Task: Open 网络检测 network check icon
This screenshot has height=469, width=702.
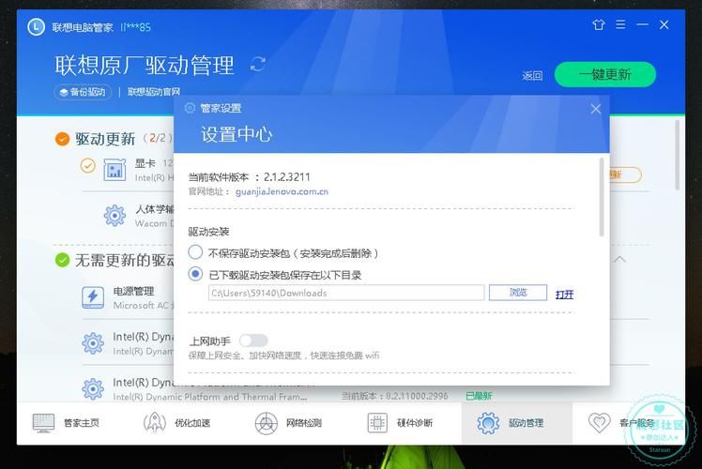Action: point(267,423)
